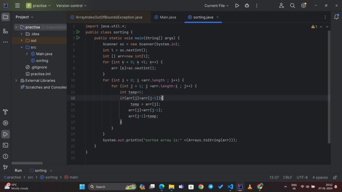This screenshot has height=192, width=342.
Task: Open the Build hammer tool window
Action: click(6, 112)
